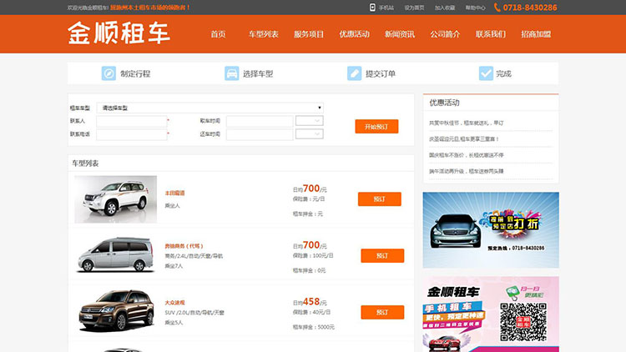626x352 pixels.
Task: Expand the 租车车型 vehicle type dropdown
Action: (212, 108)
